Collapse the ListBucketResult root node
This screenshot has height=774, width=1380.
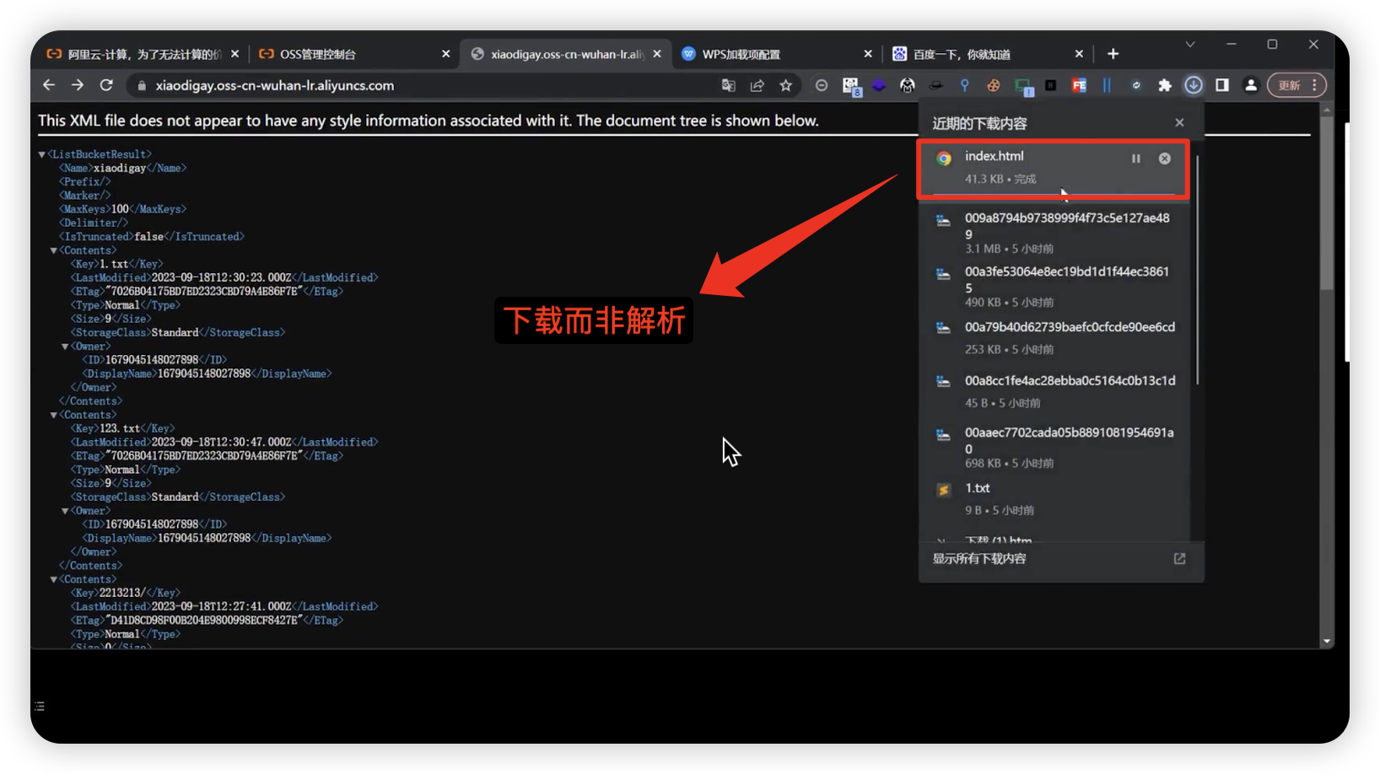pyautogui.click(x=42, y=154)
